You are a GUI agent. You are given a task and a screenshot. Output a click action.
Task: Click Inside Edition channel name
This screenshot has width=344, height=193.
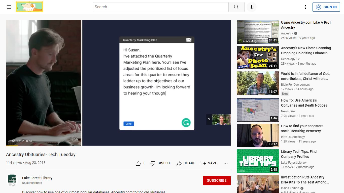pos(290,188)
